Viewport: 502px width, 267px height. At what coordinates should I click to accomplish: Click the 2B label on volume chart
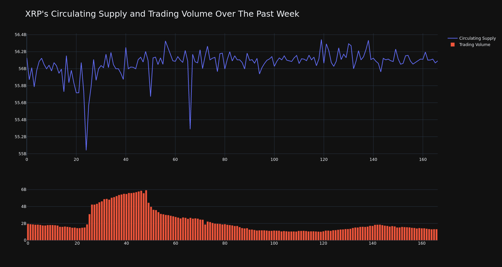pos(23,224)
